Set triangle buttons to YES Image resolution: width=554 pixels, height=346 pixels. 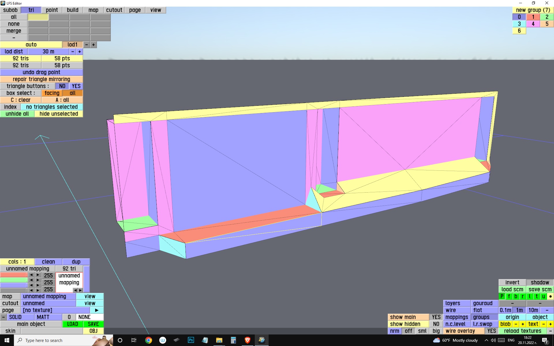tap(76, 86)
